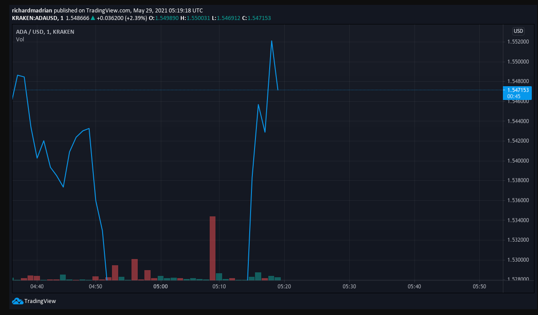The image size is (538, 315).
Task: Click the bold 05:00 time axis label
Action: (160, 287)
